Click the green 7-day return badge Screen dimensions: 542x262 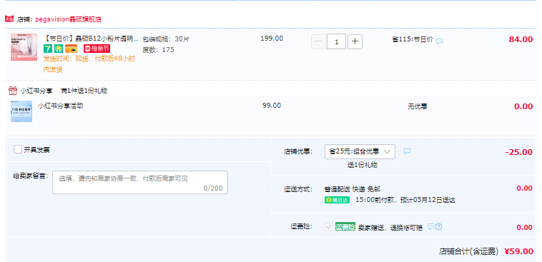pos(48,49)
